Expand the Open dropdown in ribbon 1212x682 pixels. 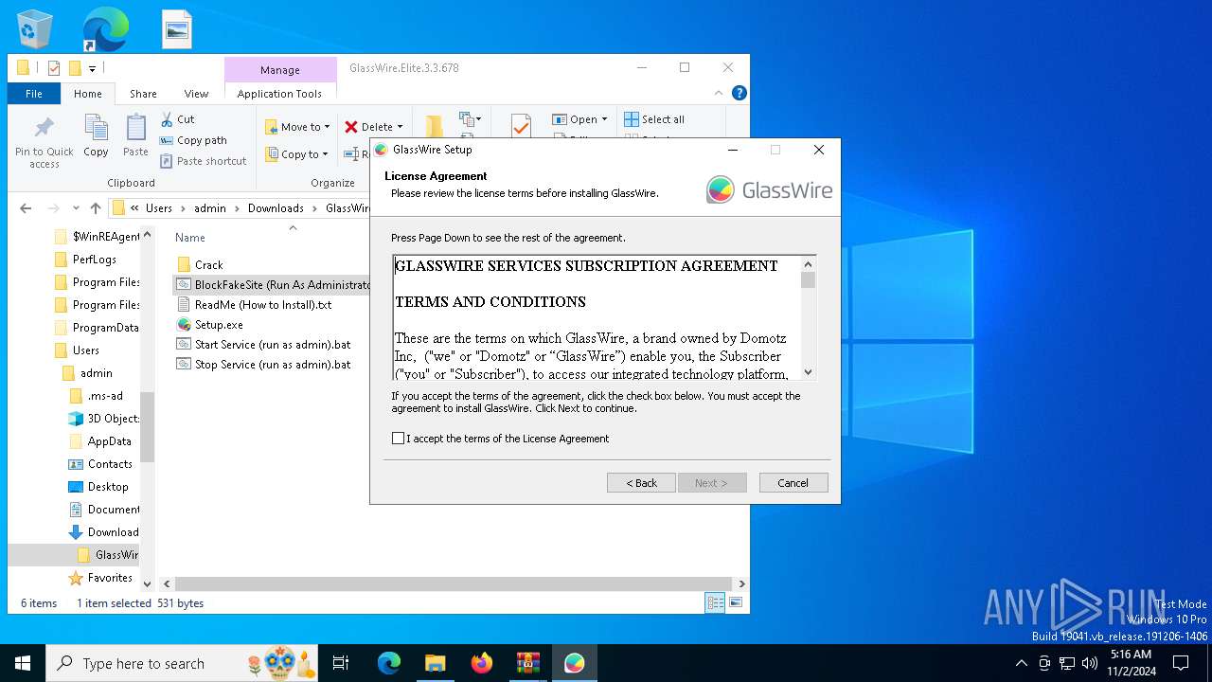pos(581,119)
